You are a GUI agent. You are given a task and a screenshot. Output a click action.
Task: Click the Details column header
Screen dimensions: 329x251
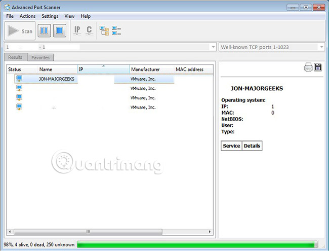click(252, 146)
